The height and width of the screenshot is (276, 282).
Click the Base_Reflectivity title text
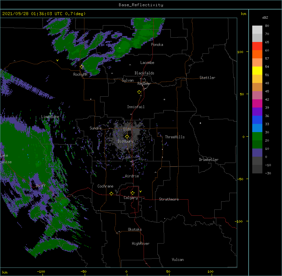[141, 5]
